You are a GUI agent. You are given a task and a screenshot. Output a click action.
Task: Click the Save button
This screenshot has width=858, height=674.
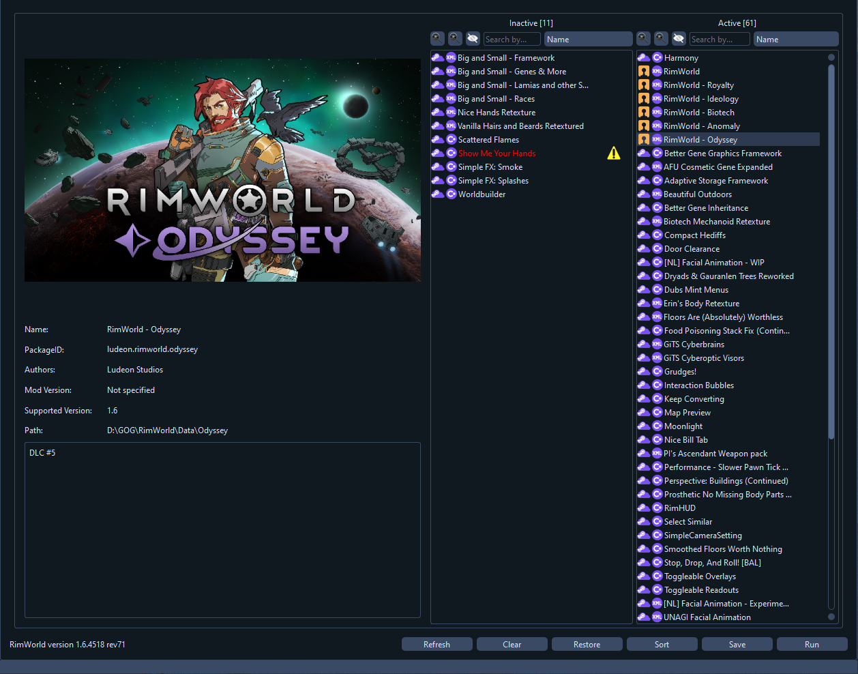tap(737, 645)
